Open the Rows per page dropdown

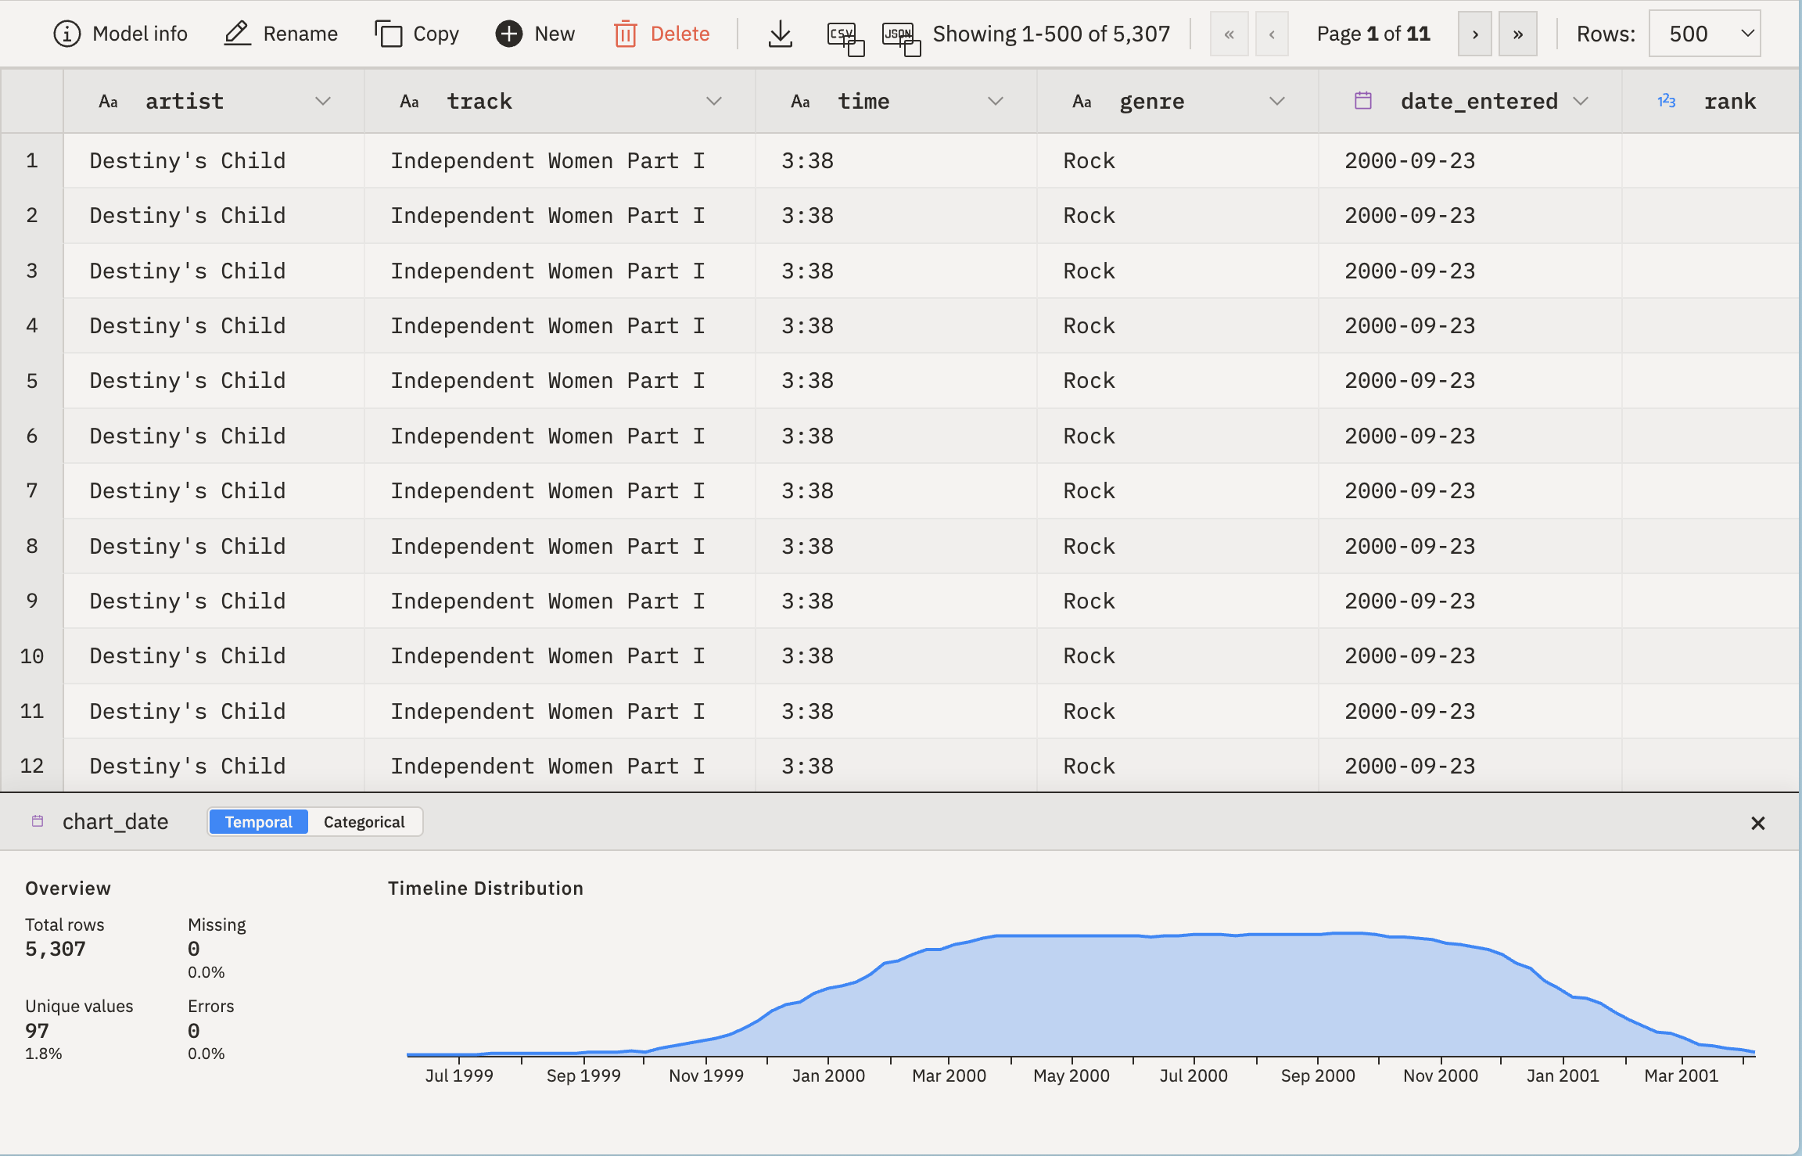click(1704, 34)
